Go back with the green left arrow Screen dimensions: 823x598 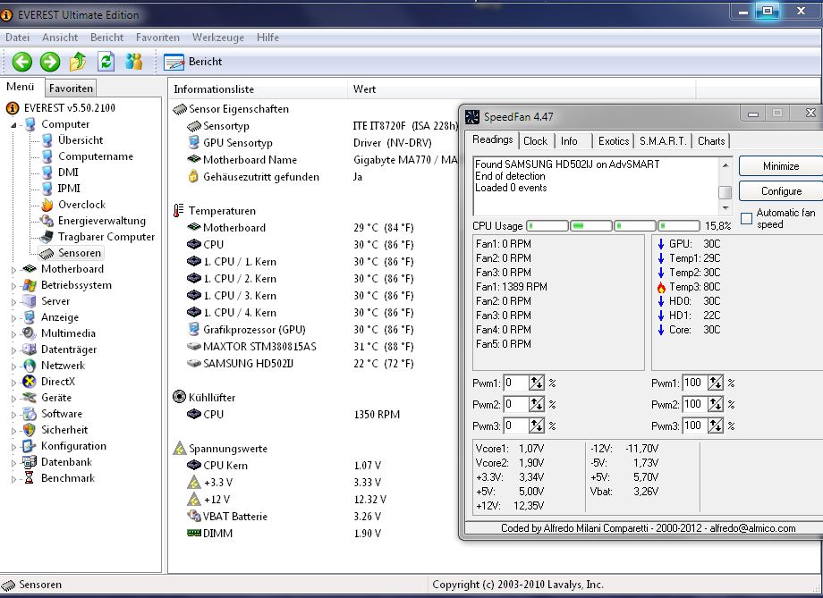(22, 62)
